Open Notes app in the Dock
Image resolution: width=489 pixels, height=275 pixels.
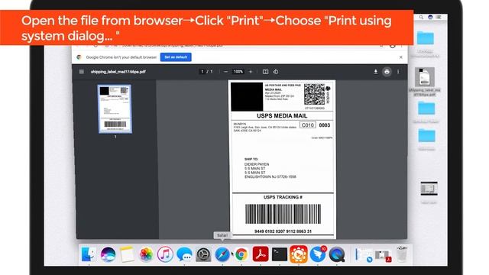tap(128, 254)
